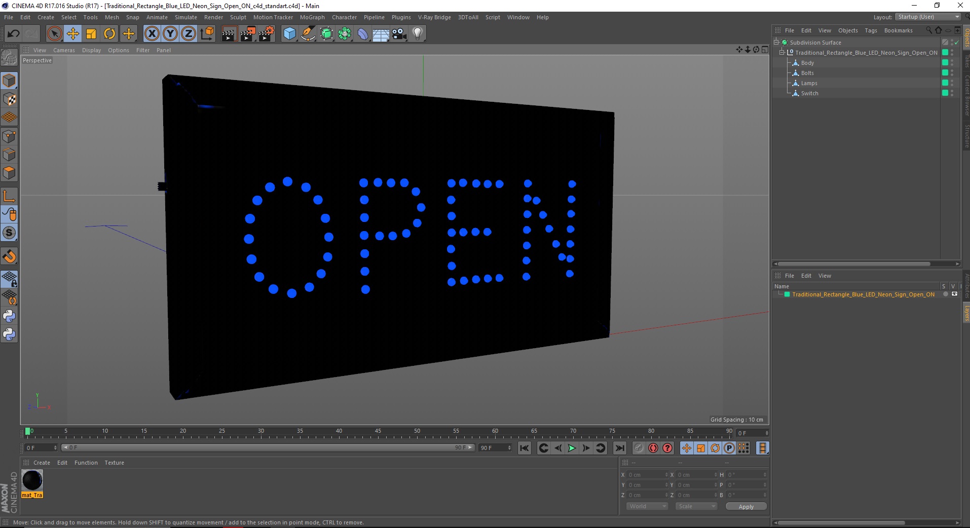The width and height of the screenshot is (970, 528).
Task: Switch to Edges mode icon
Action: pos(9,155)
